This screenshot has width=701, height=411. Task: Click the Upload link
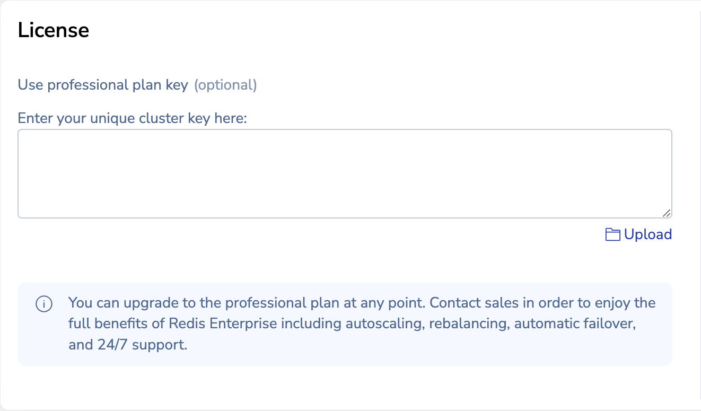[647, 234]
